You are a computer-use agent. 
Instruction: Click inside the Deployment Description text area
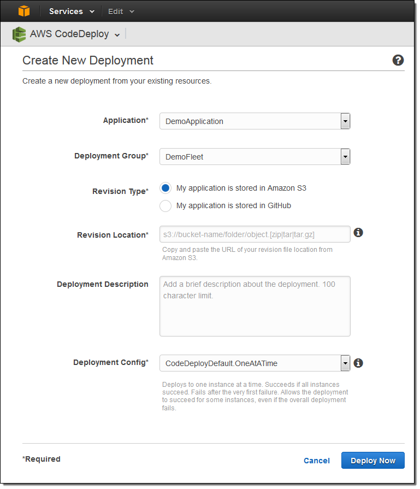[x=255, y=306]
